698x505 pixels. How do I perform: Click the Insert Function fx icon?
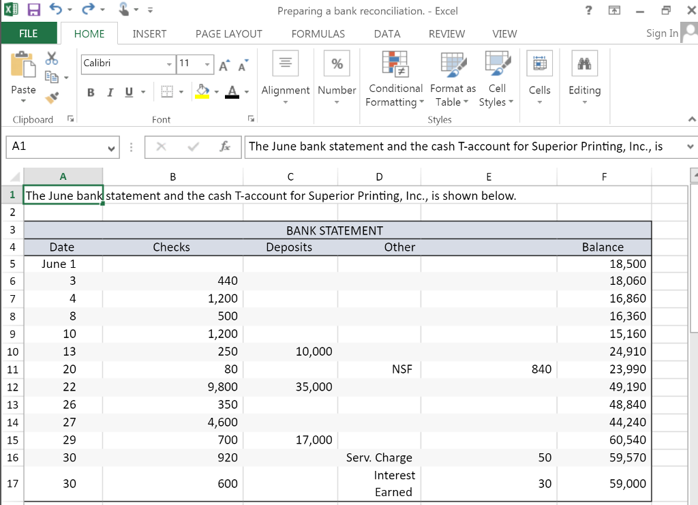point(225,147)
